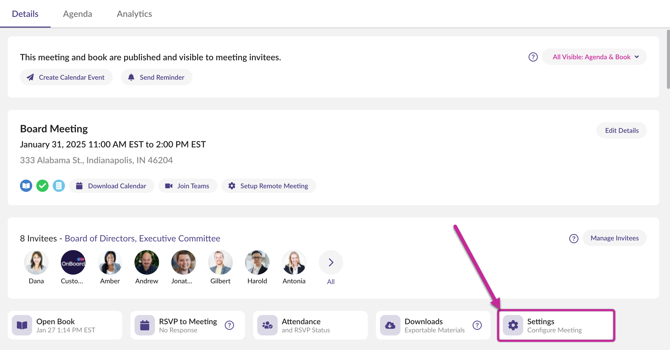Click the green checkmark status icon

(x=42, y=186)
